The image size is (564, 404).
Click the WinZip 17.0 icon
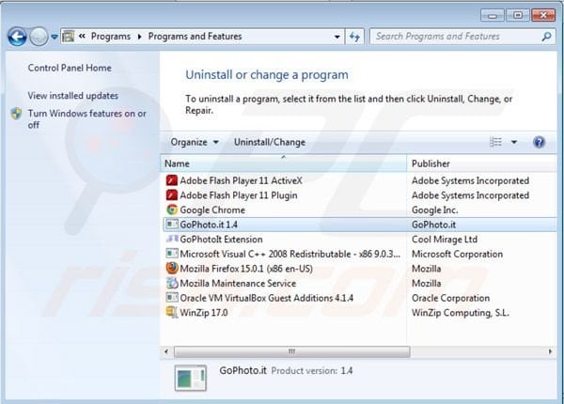[x=172, y=312]
